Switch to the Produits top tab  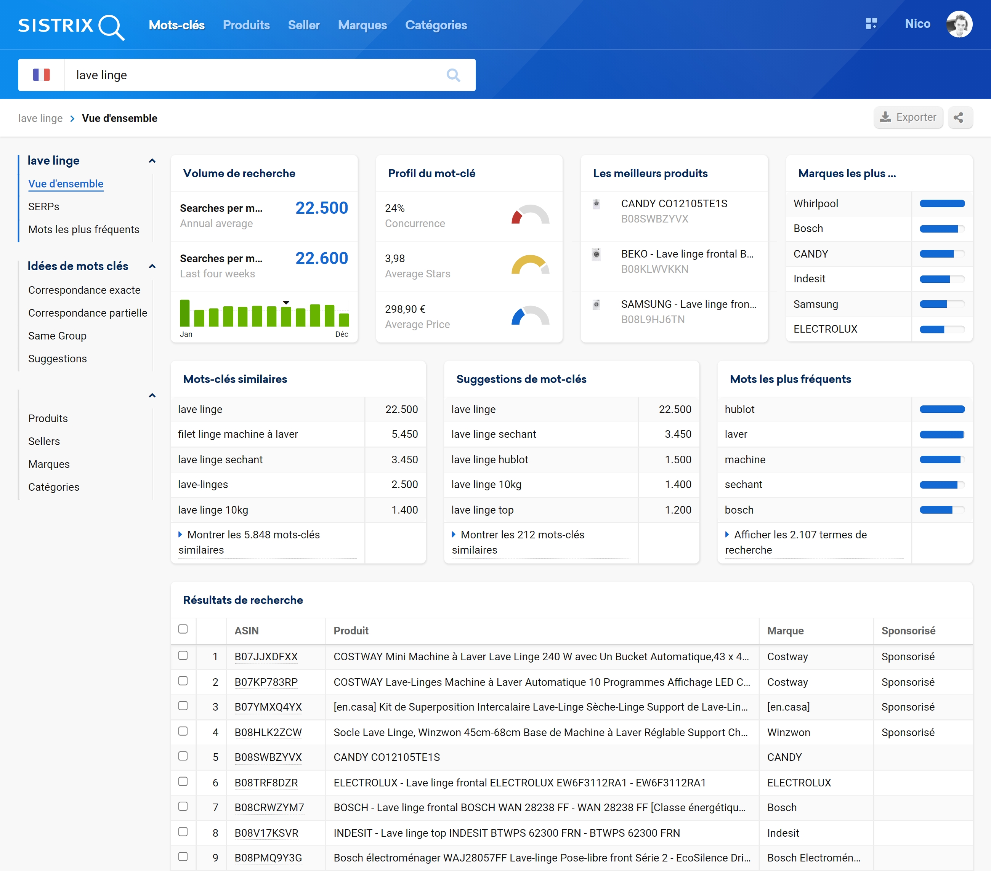(246, 25)
